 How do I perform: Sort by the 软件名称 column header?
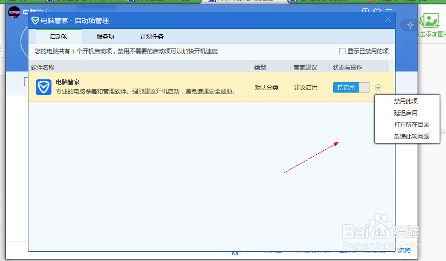(43, 68)
